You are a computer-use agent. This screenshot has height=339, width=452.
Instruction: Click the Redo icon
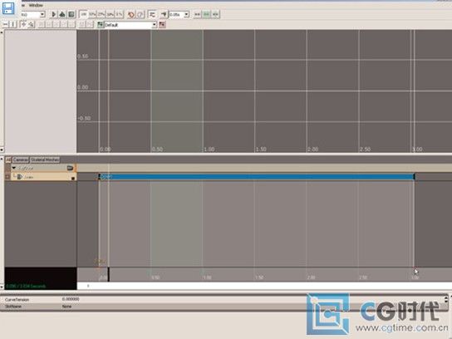(x=140, y=14)
